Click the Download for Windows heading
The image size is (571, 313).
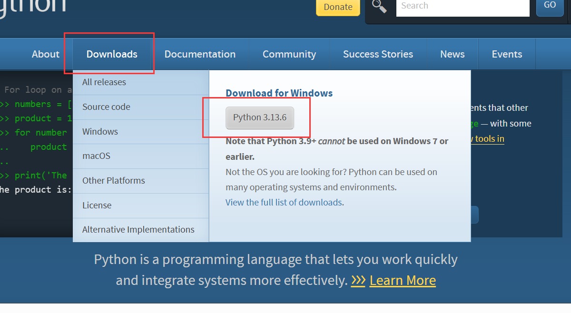279,93
